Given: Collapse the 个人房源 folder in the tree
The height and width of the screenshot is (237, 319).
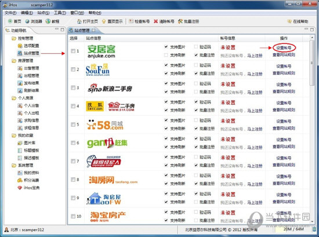Looking at the screenshot, I should pos(14,98).
